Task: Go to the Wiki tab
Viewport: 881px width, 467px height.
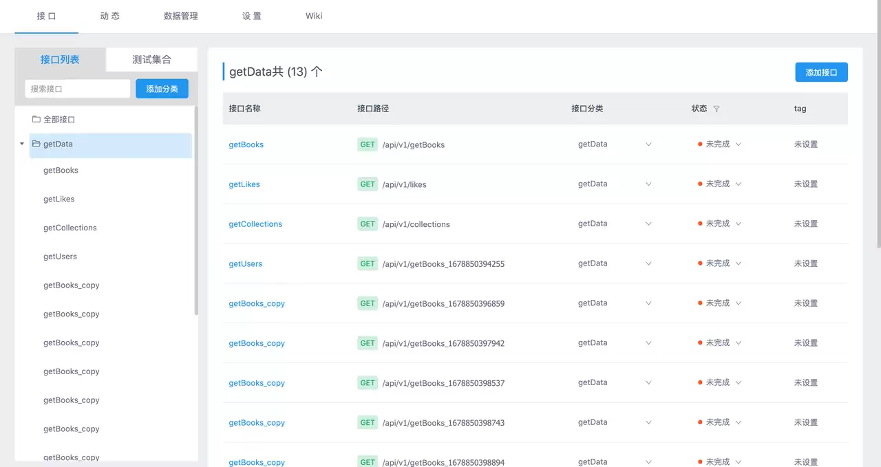Action: point(314,16)
